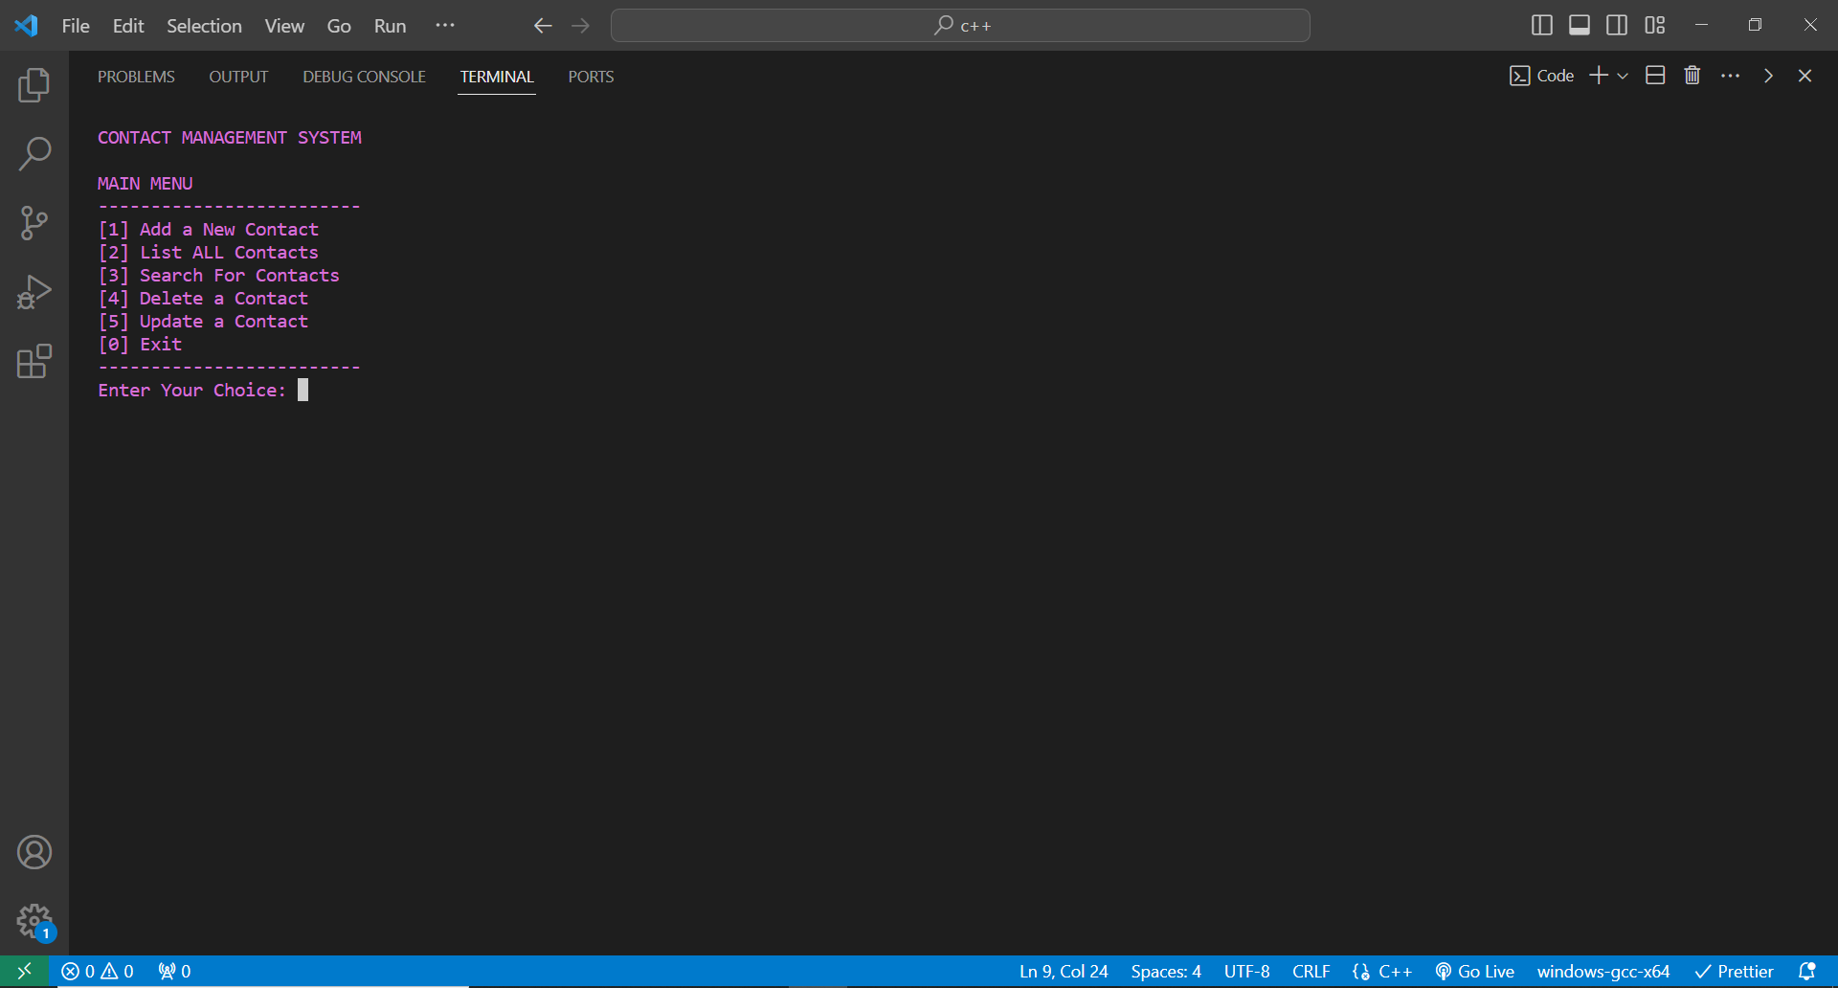The height and width of the screenshot is (988, 1838).
Task: Split the terminal pane
Action: [x=1655, y=75]
